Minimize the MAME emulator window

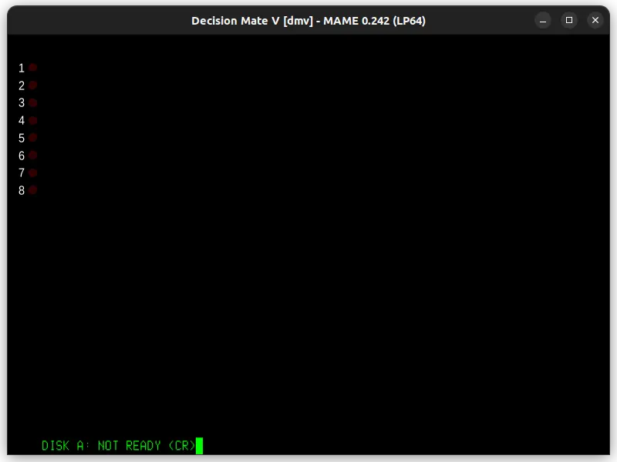544,20
